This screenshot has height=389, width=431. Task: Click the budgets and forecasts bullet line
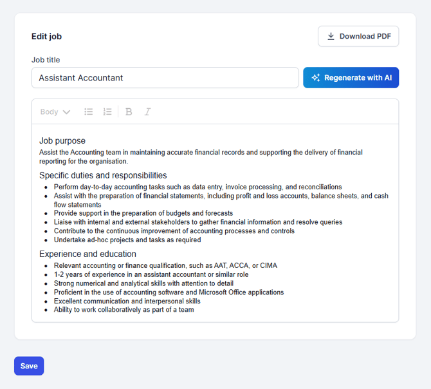pyautogui.click(x=143, y=213)
